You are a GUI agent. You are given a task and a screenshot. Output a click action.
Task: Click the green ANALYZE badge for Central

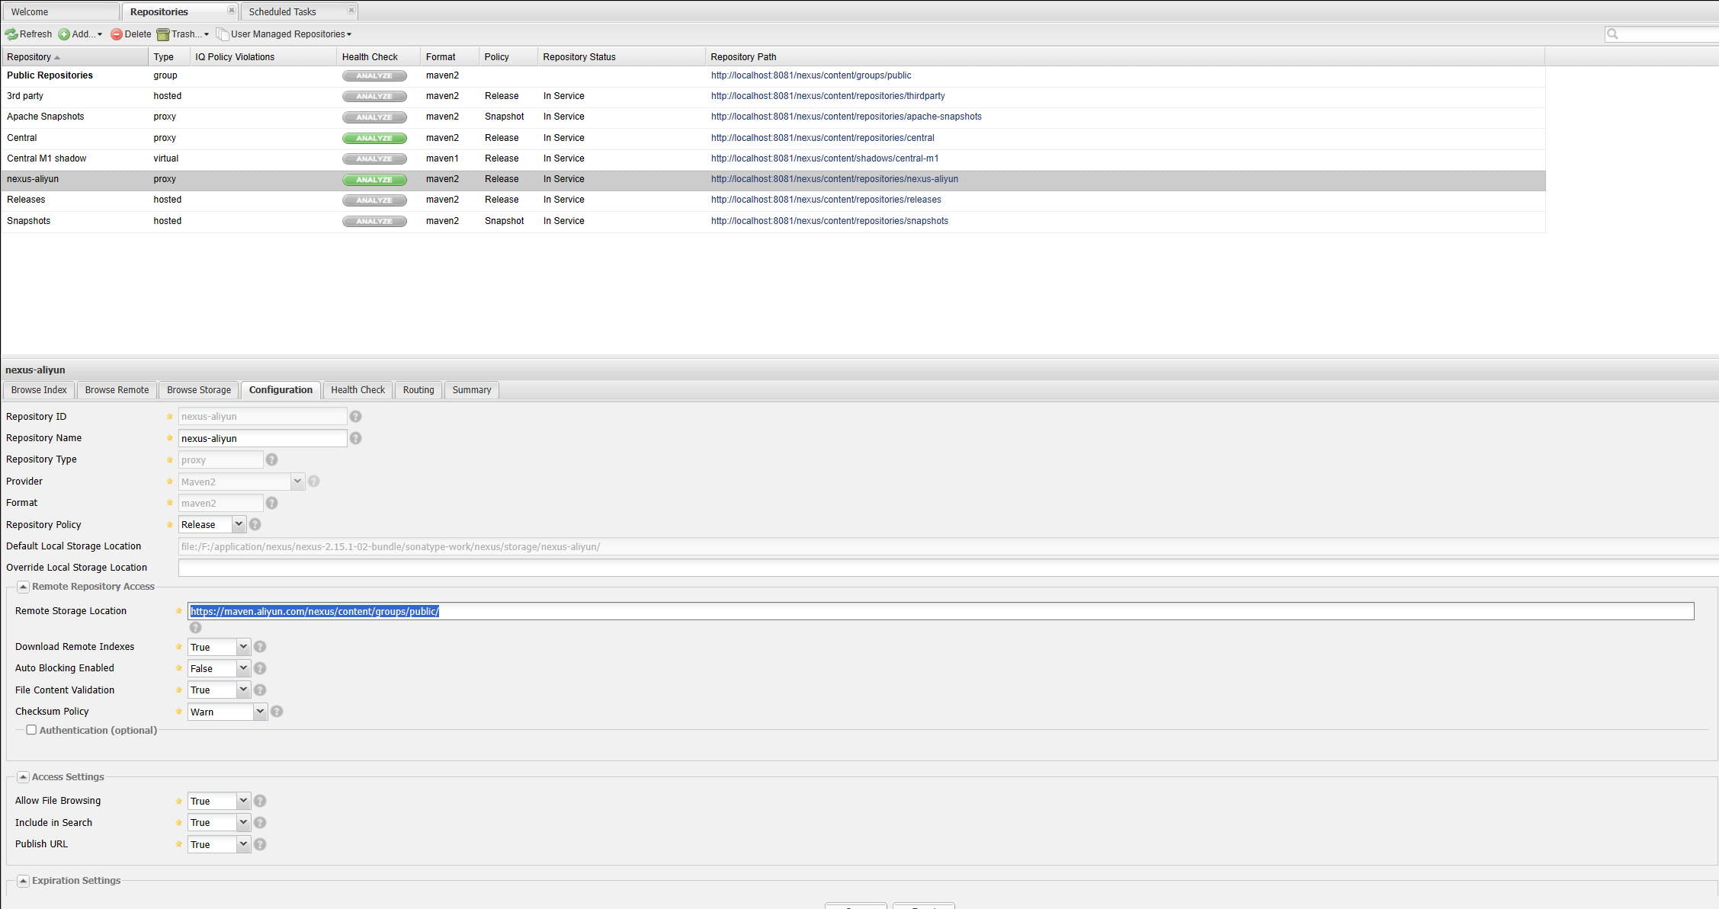tap(374, 139)
